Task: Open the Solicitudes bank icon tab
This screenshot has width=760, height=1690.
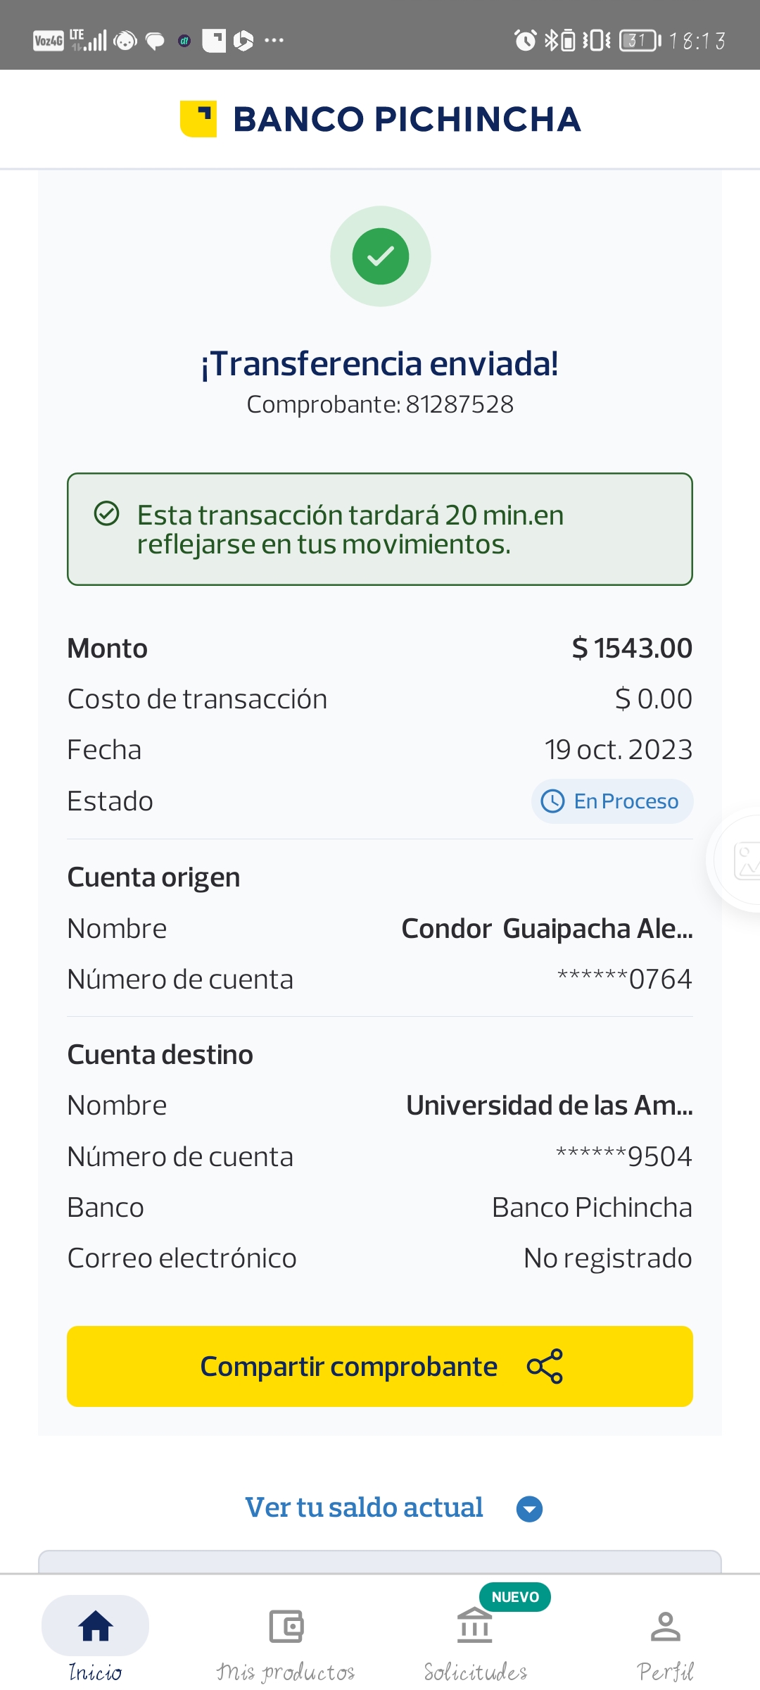Action: (x=475, y=1627)
